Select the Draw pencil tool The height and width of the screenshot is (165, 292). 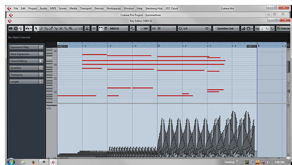coord(41,28)
